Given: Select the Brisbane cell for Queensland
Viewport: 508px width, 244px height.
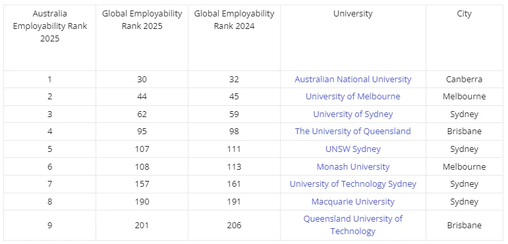Looking at the screenshot, I should click(465, 132).
